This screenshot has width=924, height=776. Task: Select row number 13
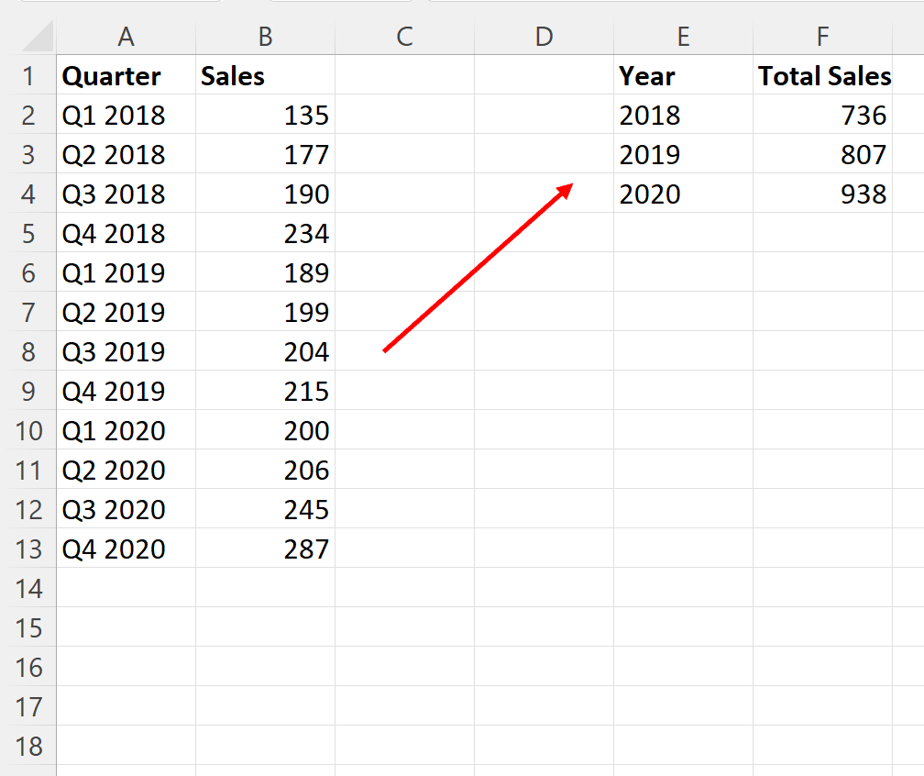pos(30,549)
